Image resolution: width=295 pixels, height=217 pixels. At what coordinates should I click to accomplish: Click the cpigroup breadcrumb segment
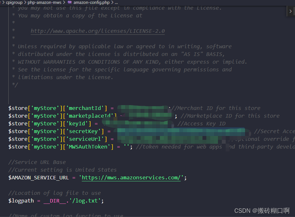point(14,3)
